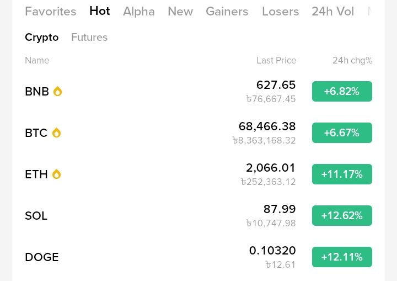The width and height of the screenshot is (397, 281).
Task: Switch to the Futures sub-tab
Action: point(89,38)
